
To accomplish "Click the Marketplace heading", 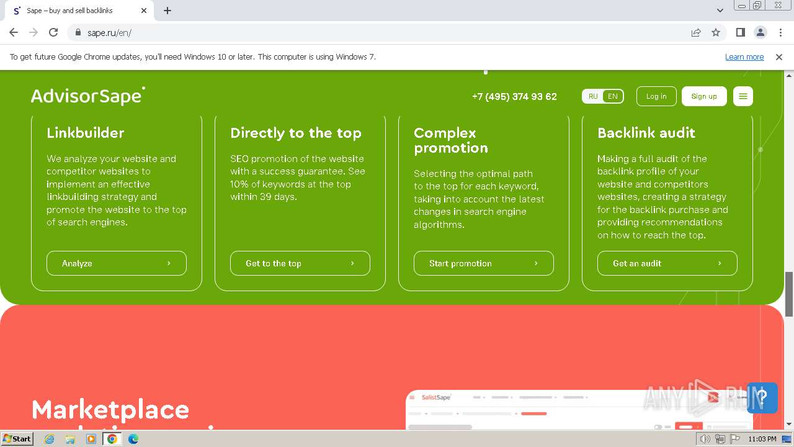I will [x=110, y=410].
